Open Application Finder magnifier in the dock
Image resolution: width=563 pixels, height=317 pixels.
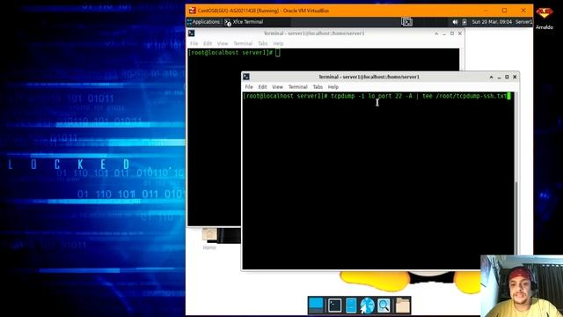tap(384, 306)
